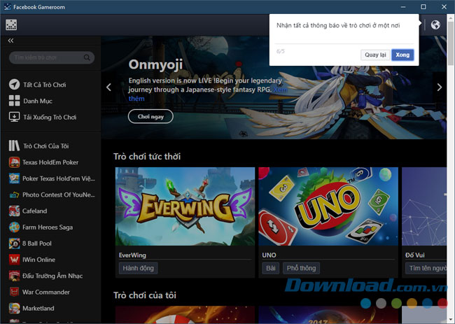Open Trò Chơi Của Tôi library icon
This screenshot has width=455, height=324.
click(14, 146)
